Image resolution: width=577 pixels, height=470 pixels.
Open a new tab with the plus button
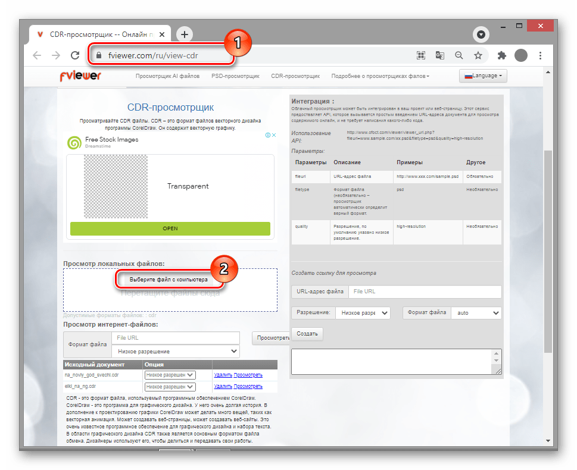tap(185, 35)
